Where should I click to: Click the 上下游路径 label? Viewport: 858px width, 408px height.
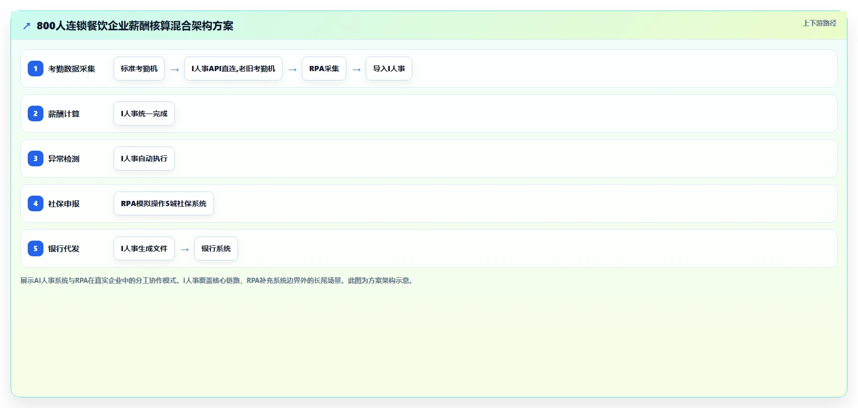click(819, 23)
